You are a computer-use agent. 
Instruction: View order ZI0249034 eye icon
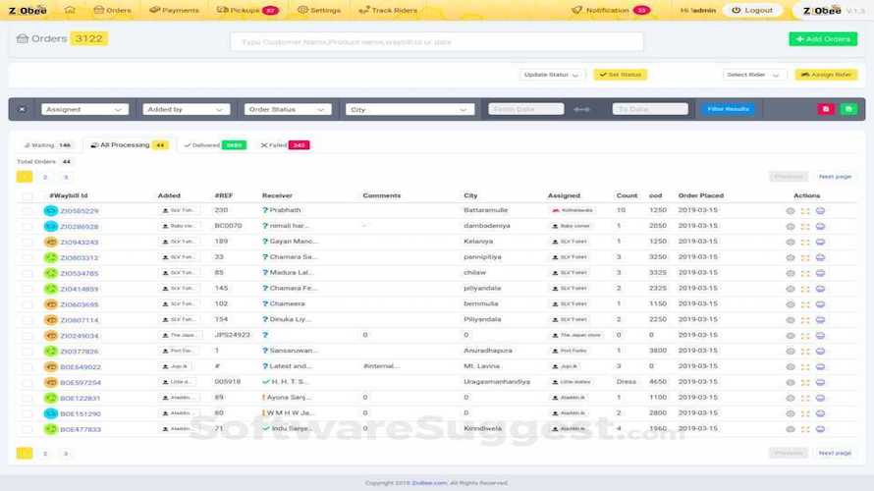(790, 336)
